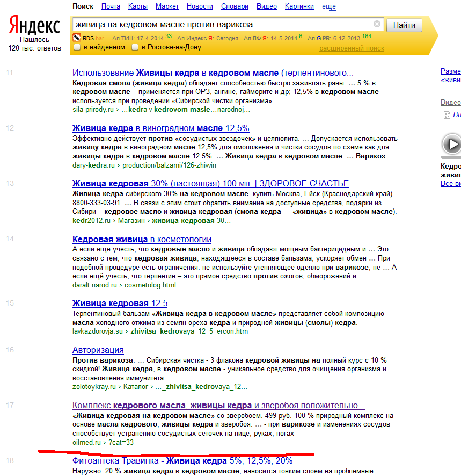Open the 'ещё' services dropdown
This screenshot has width=461, height=476.
(329, 6)
